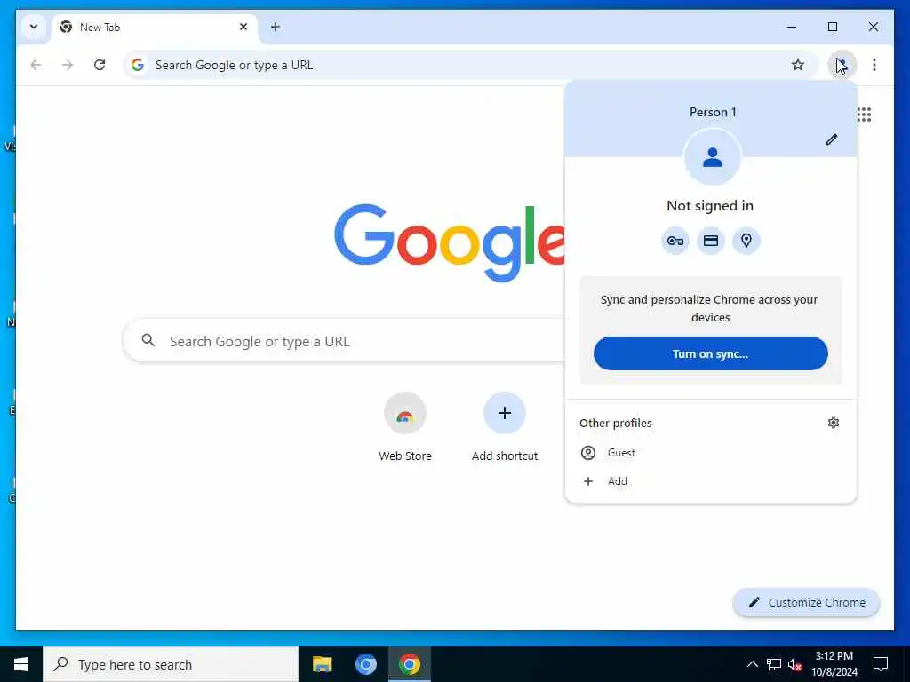This screenshot has height=682, width=910.
Task: Click the address bar URL field
Action: coord(470,65)
